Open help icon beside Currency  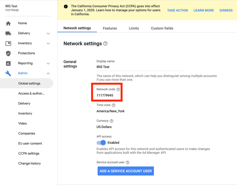click(x=111, y=121)
